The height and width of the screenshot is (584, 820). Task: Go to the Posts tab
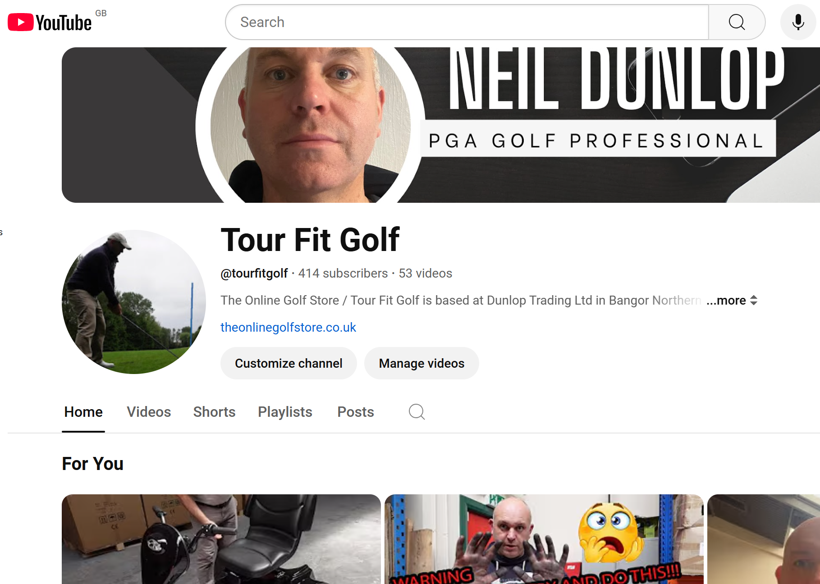tap(356, 412)
